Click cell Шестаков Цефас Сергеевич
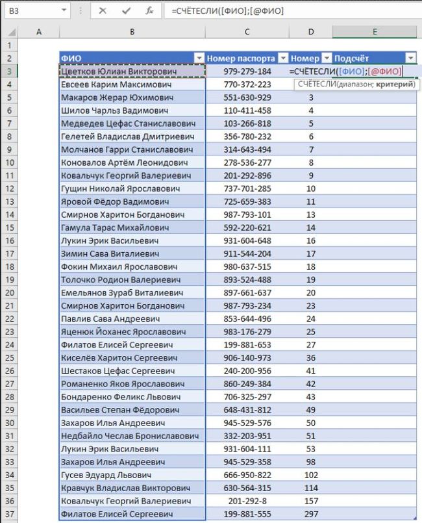Image resolution: width=422 pixels, height=523 pixels. click(132, 371)
